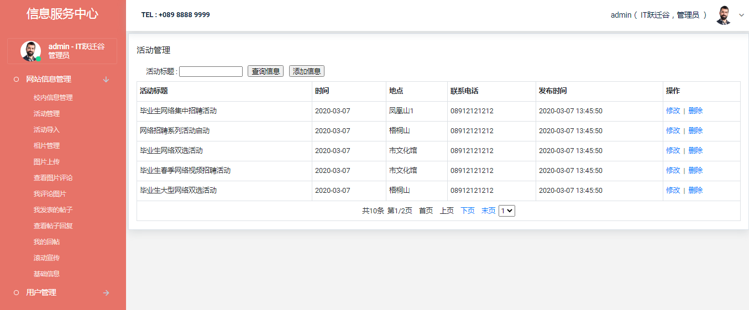Click the 添加信息 button
Viewport: 749px width, 310px height.
(307, 71)
